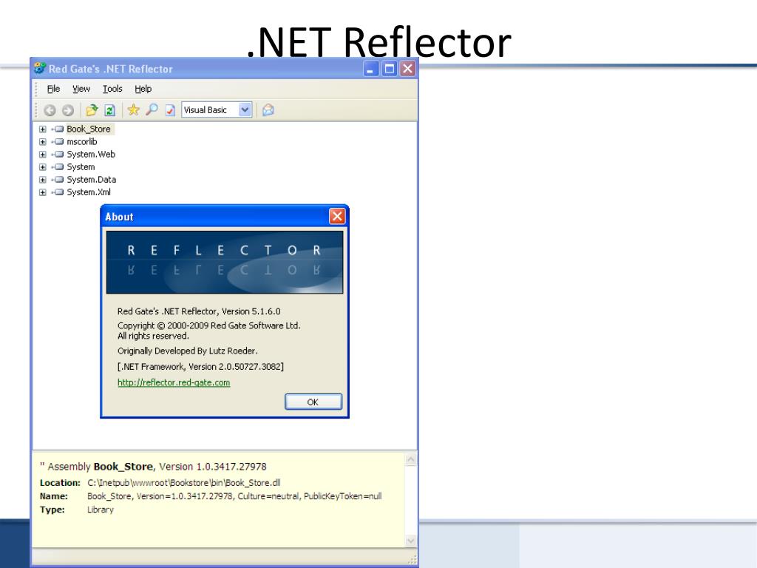
Task: Click the Library type value
Action: coord(101,510)
